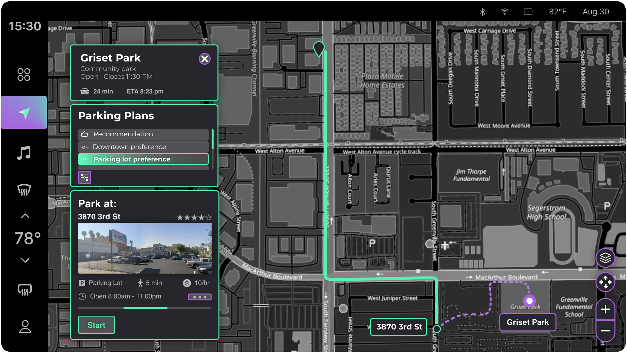
Task: Open the music player from sidebar
Action: (24, 153)
